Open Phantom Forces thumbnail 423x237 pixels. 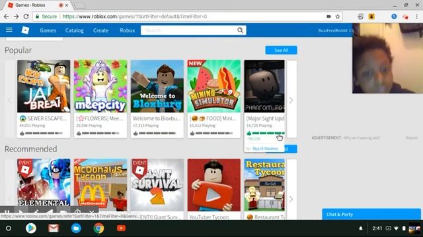coord(264,86)
